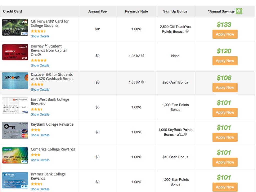Click the Discover it card image
The height and width of the screenshot is (192, 256).
(15, 81)
